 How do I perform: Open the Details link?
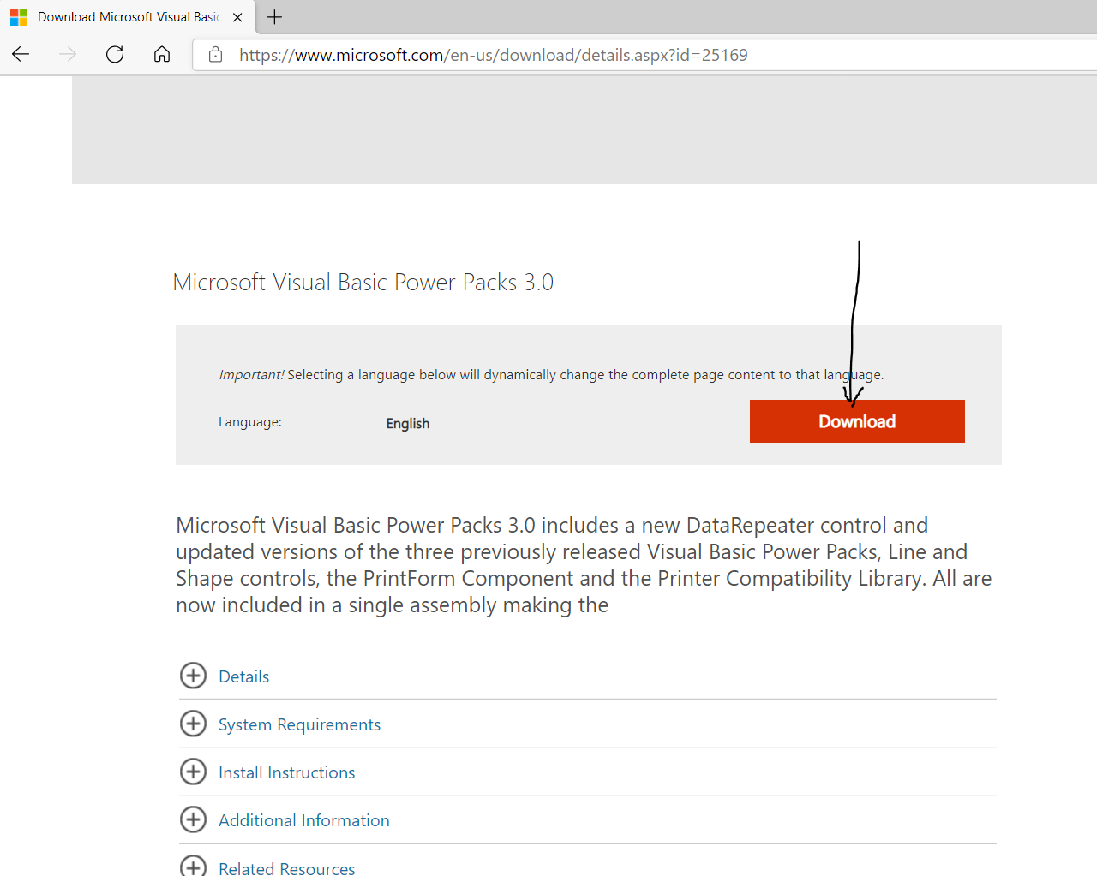pyautogui.click(x=244, y=676)
